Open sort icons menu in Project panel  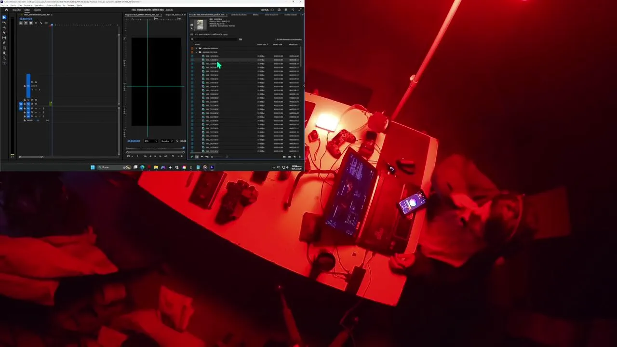[227, 157]
